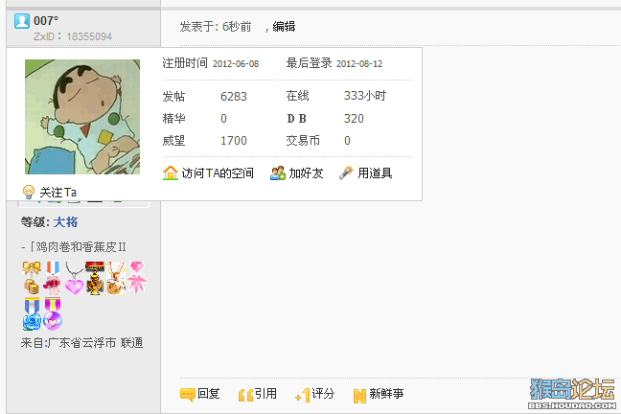Click the add friend people icon

[x=278, y=173]
